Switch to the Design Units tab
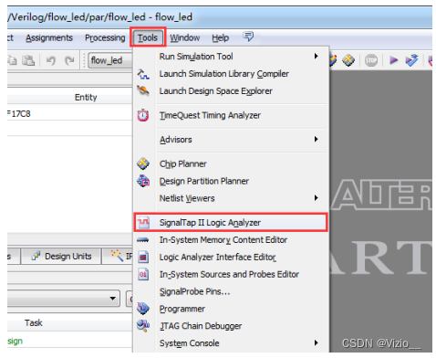This screenshot has width=436, height=358. point(61,257)
